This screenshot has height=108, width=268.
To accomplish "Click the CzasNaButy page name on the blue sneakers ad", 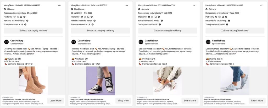I will click(x=219, y=41).
